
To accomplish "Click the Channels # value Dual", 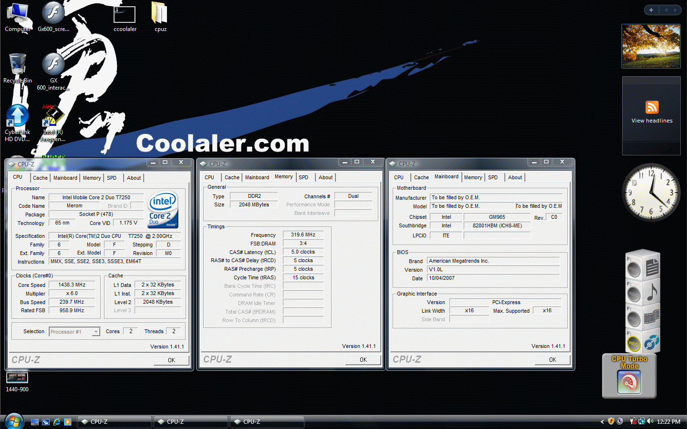I will (354, 196).
